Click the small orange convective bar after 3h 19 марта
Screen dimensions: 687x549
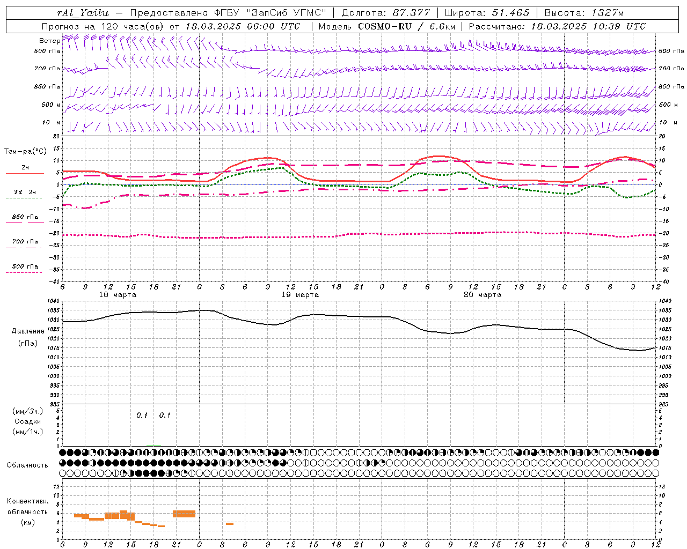[230, 524]
